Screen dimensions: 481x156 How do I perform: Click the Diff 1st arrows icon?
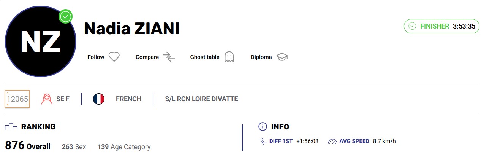click(x=263, y=141)
